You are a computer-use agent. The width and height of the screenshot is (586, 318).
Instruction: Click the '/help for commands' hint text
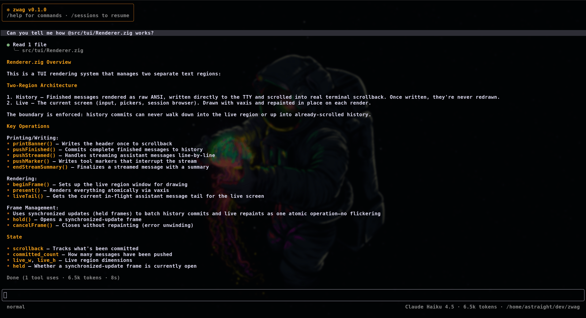(34, 16)
